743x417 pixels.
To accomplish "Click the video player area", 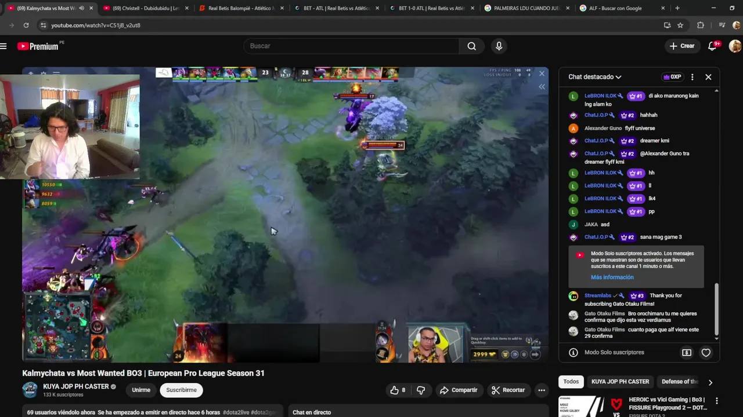I will [x=285, y=214].
